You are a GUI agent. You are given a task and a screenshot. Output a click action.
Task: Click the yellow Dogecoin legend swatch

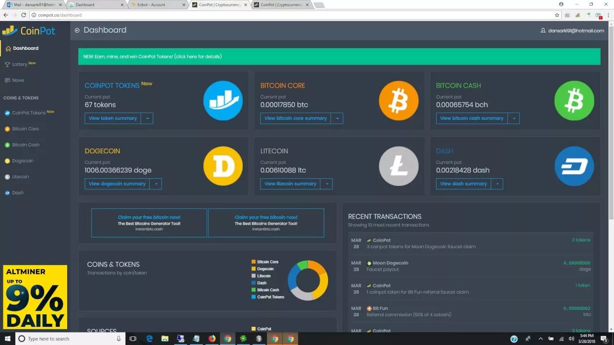(x=253, y=269)
